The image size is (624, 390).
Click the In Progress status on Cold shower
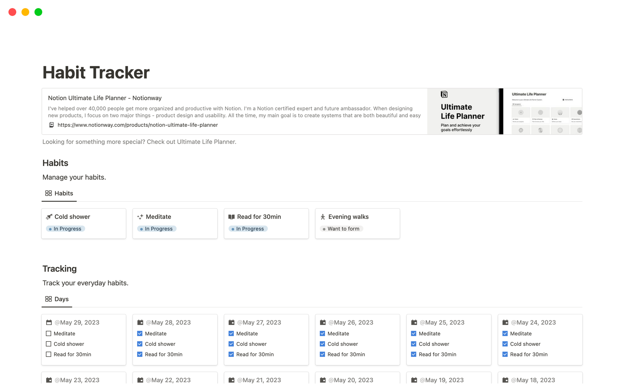coord(65,228)
